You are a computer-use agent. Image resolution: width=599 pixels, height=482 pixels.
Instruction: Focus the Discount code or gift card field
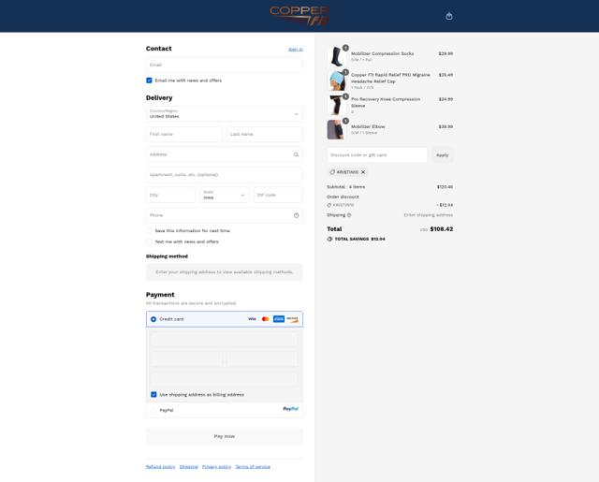coord(377,155)
